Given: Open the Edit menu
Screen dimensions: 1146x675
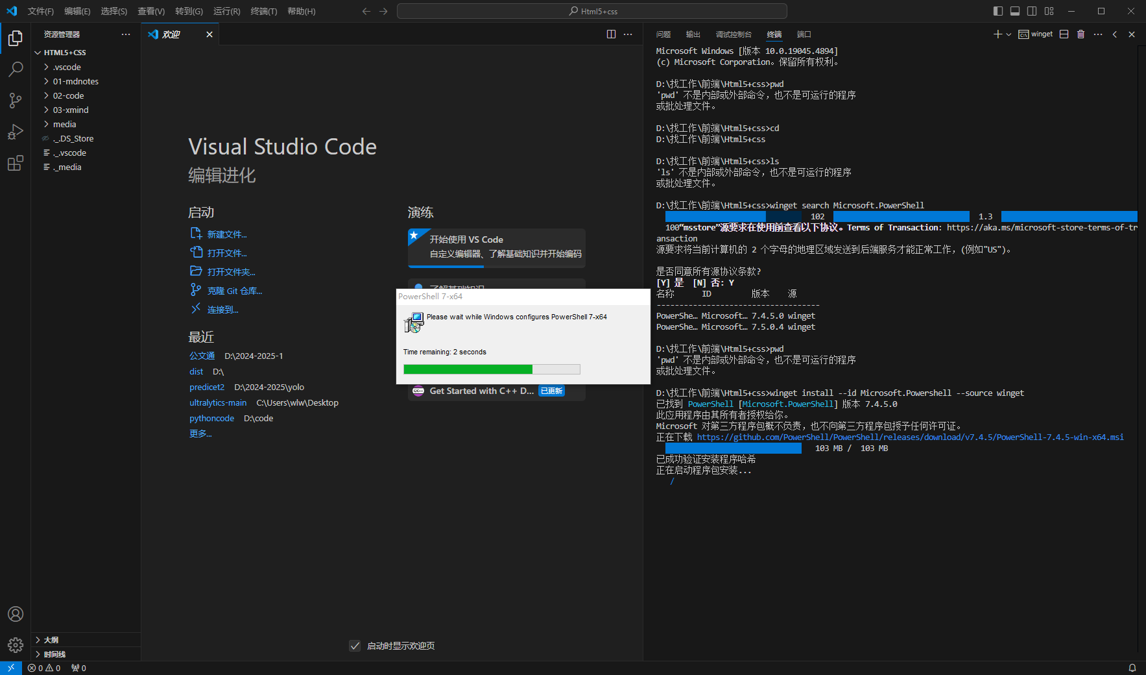Looking at the screenshot, I should coord(77,11).
